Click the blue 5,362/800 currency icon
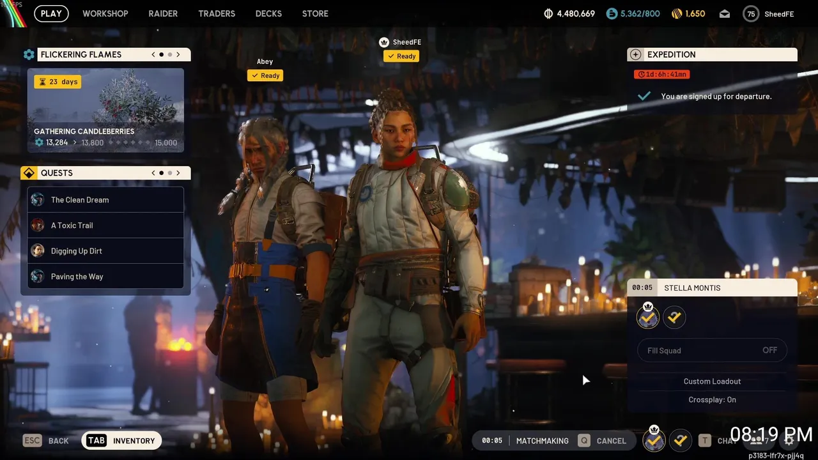Image resolution: width=818 pixels, height=460 pixels. [612, 13]
